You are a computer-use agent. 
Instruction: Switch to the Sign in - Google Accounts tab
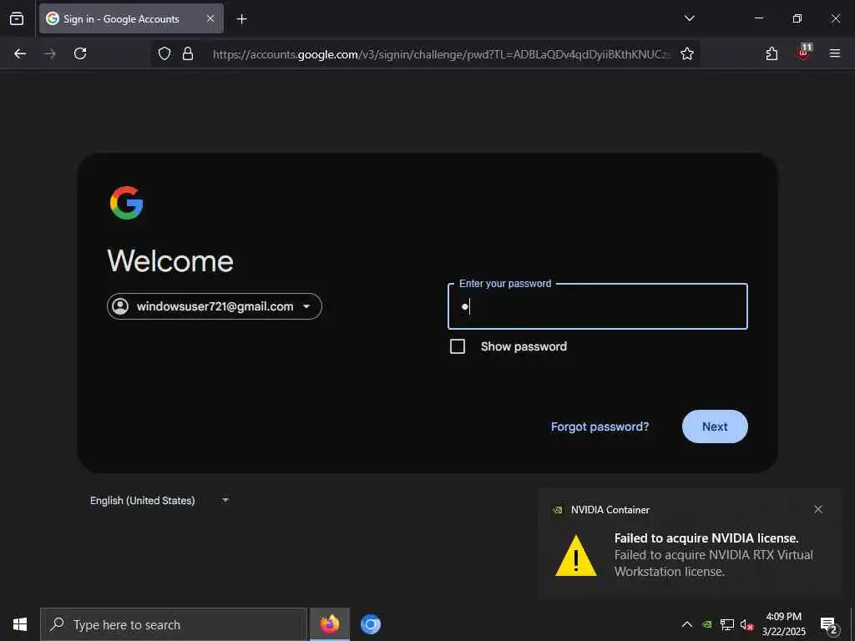pos(131,18)
